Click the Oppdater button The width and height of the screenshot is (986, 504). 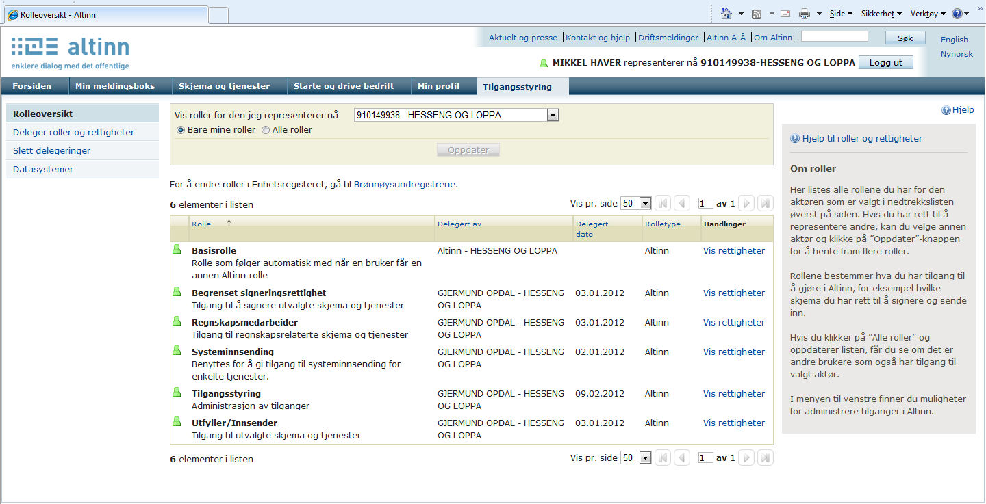pos(468,150)
